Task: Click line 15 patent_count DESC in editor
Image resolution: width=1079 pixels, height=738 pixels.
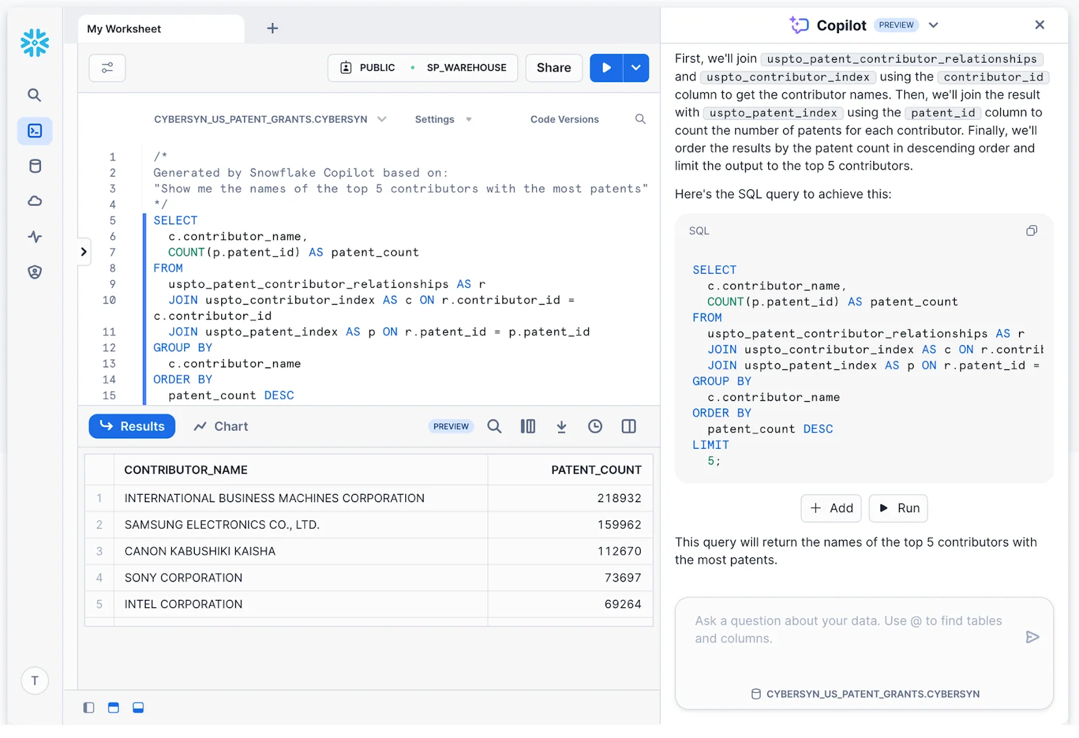Action: tap(231, 396)
